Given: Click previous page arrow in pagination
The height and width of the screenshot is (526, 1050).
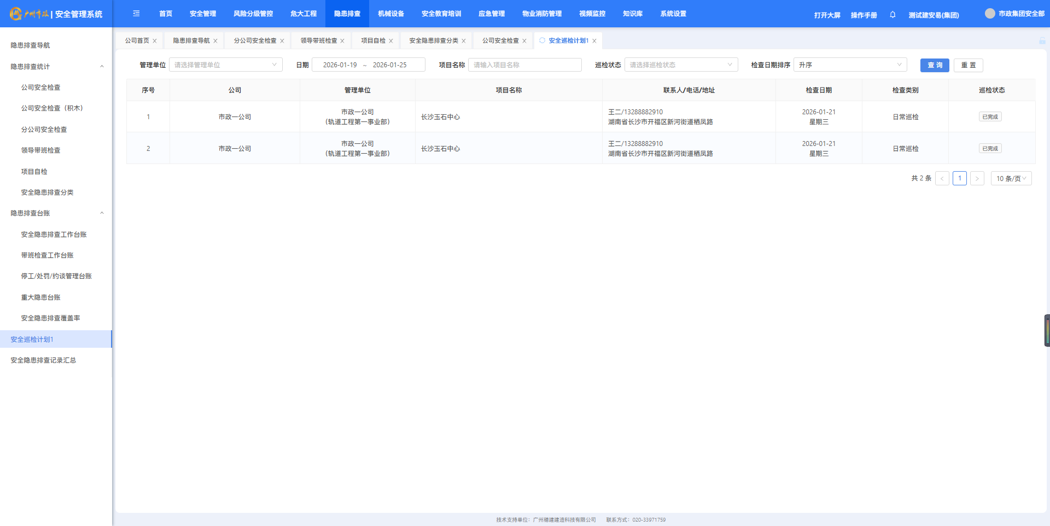Looking at the screenshot, I should [x=942, y=179].
